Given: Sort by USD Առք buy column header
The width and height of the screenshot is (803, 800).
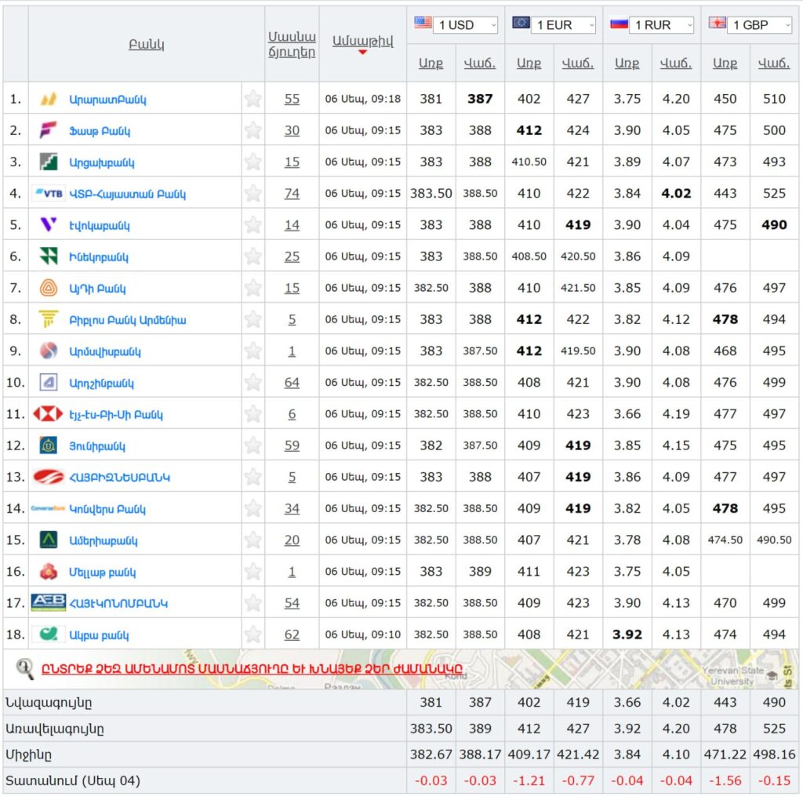Looking at the screenshot, I should tap(431, 64).
